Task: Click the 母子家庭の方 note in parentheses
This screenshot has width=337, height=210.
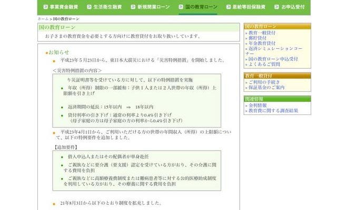Action: point(126,121)
